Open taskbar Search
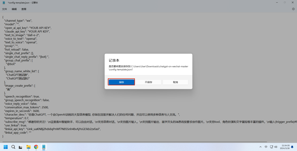 point(13,147)
